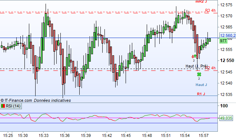Screen dimensions: 236x138
Task: Click the 12 540 price axis label
Action: (x=226, y=83)
